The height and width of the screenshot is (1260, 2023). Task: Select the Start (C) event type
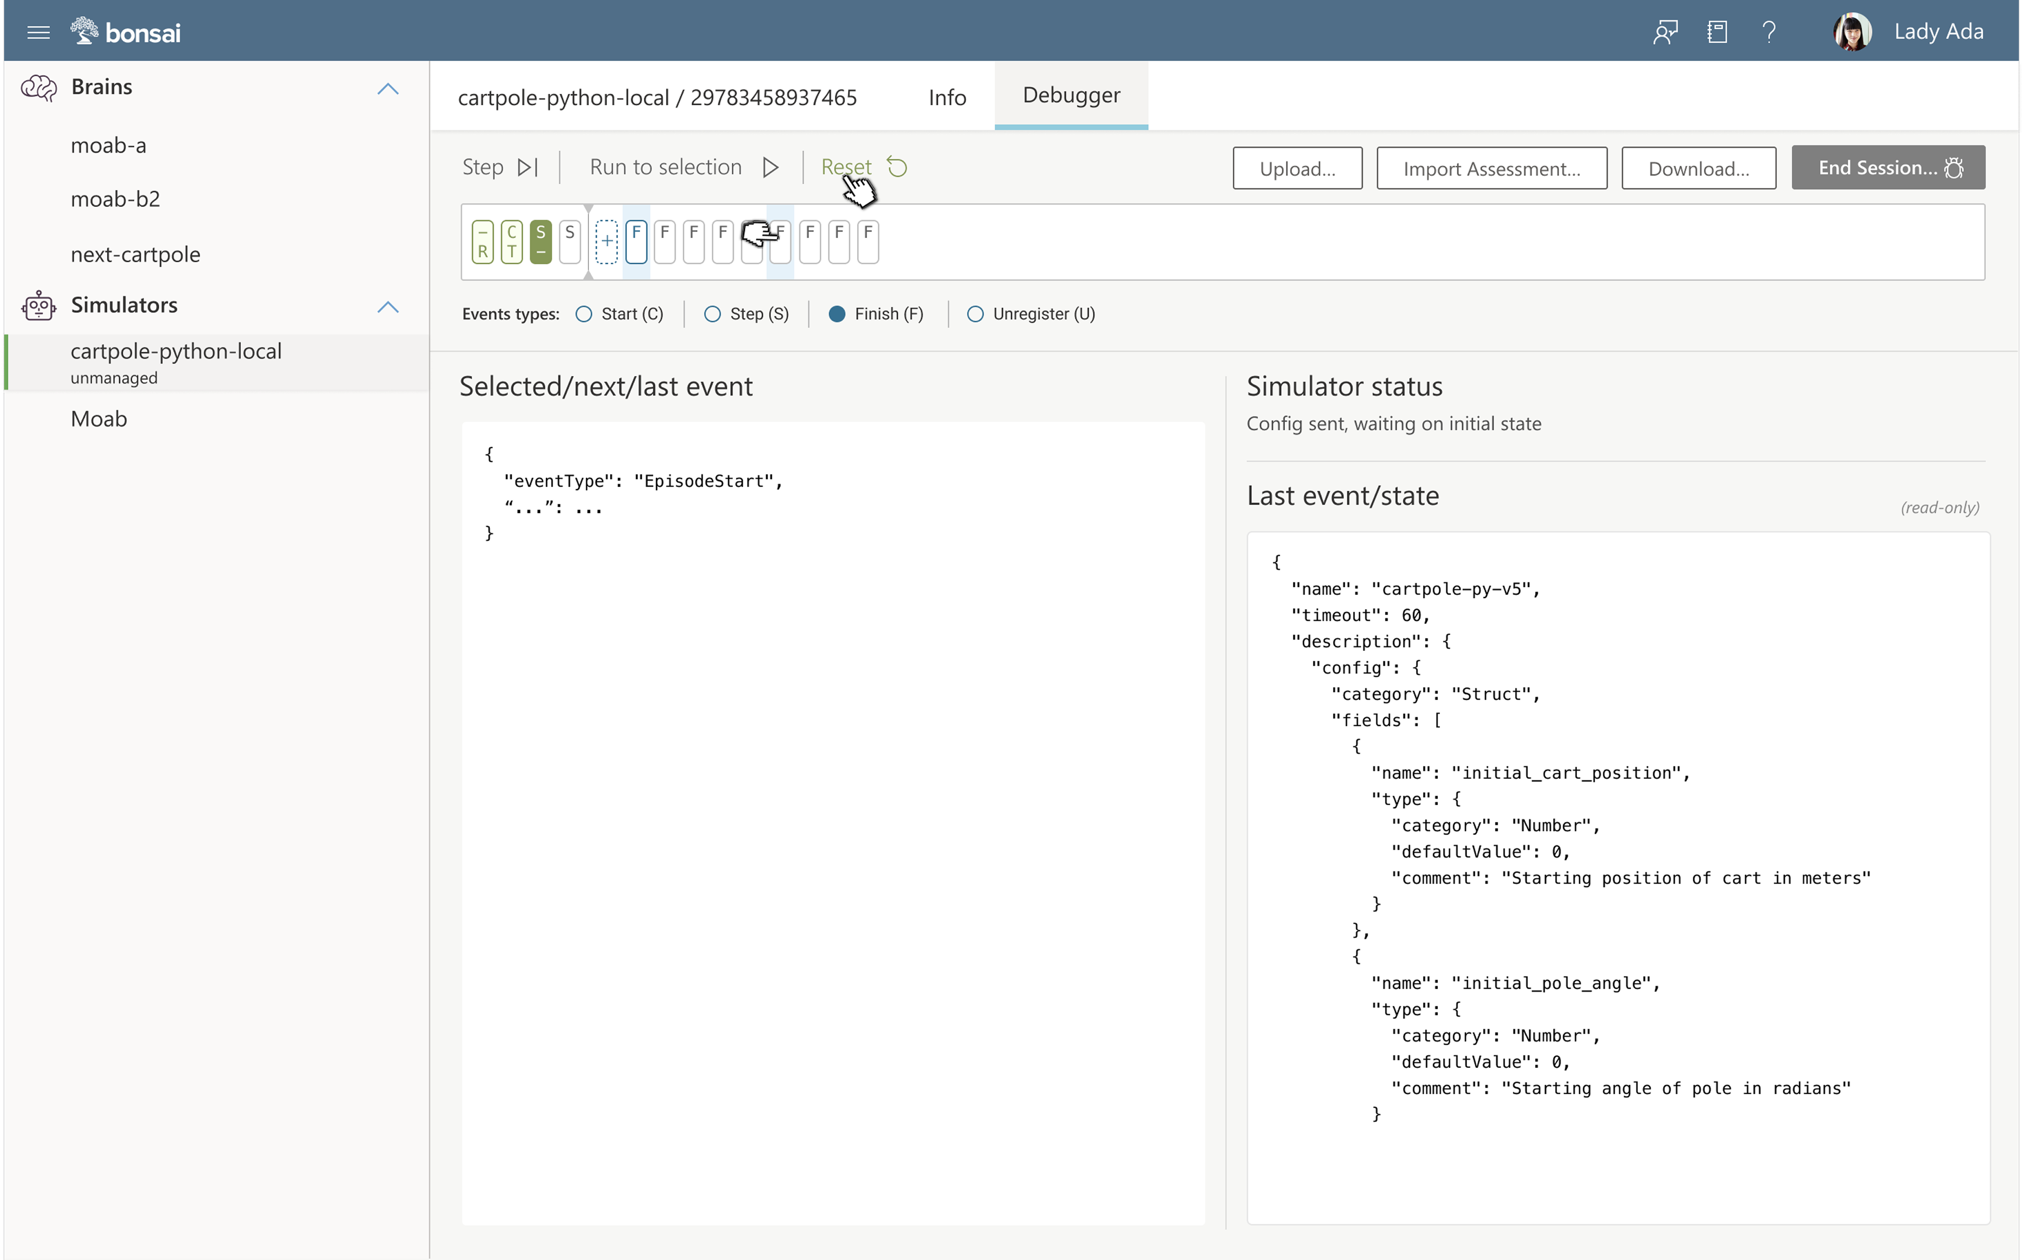584,314
